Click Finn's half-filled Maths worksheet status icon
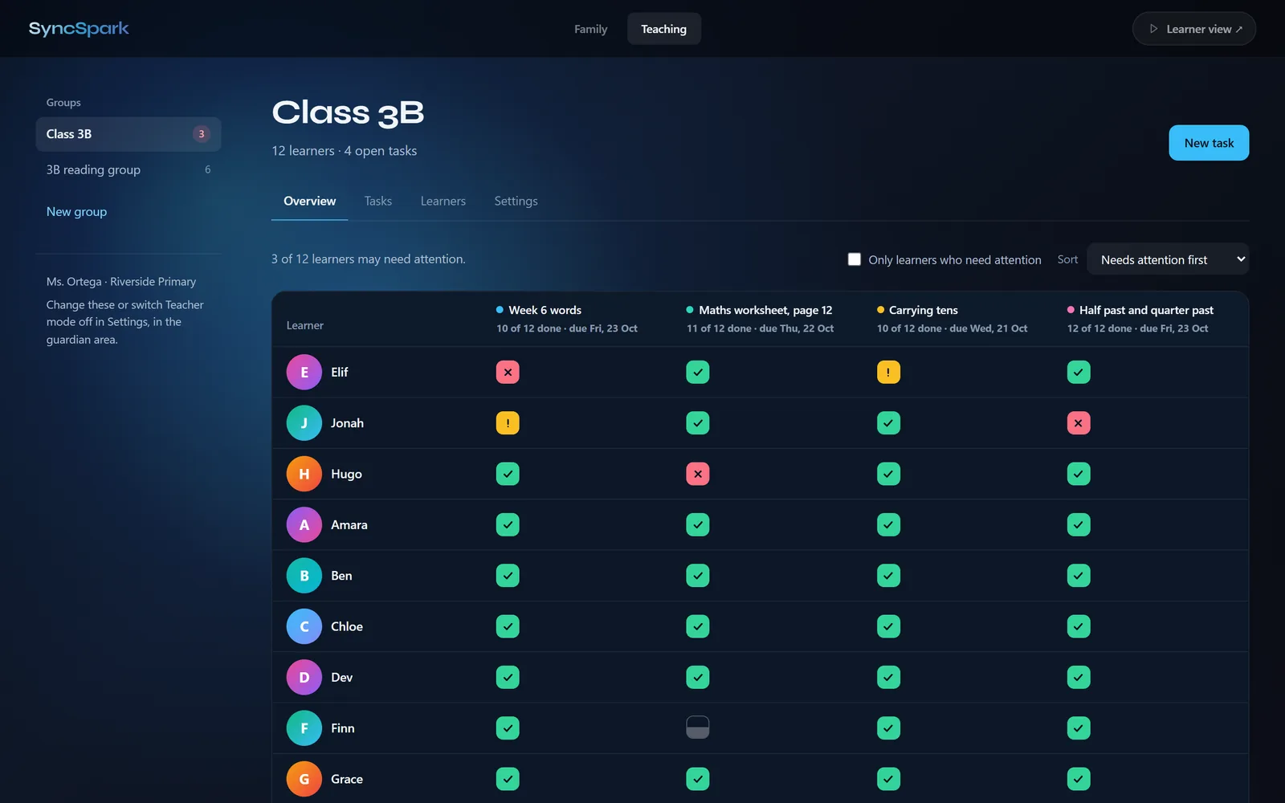Image resolution: width=1285 pixels, height=803 pixels. [x=698, y=728]
